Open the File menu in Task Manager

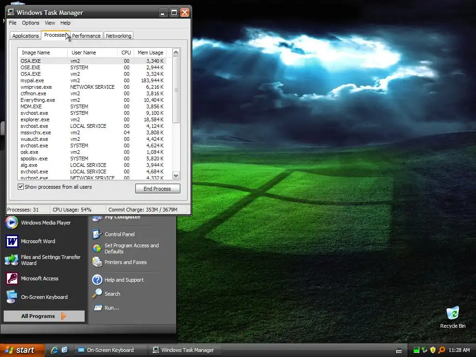pyautogui.click(x=13, y=23)
